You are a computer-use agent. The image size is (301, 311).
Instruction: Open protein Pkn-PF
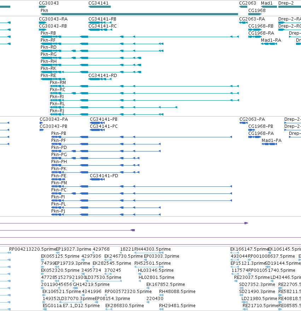[58, 140]
